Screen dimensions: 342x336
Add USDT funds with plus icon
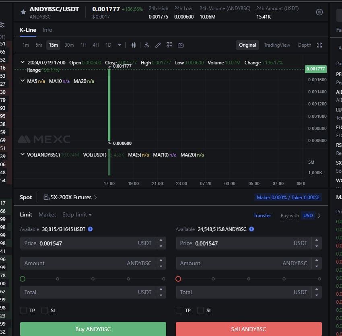pyautogui.click(x=90, y=229)
